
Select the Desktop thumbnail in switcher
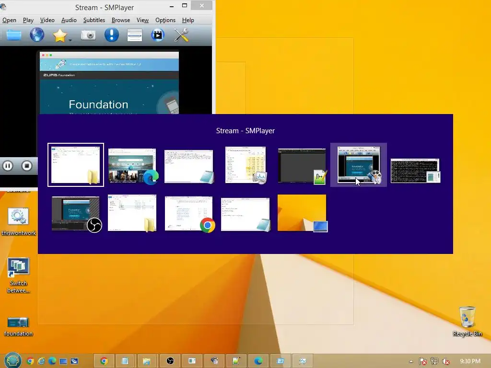[302, 213]
